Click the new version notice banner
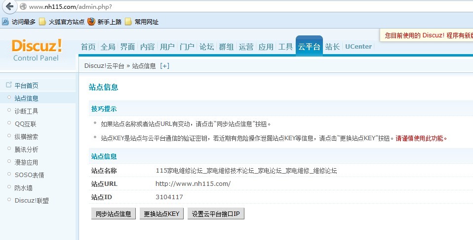The image size is (473, 240). [427, 35]
